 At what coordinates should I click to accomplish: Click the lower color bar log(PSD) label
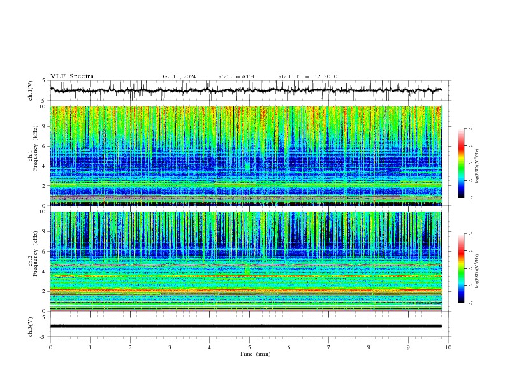click(477, 271)
